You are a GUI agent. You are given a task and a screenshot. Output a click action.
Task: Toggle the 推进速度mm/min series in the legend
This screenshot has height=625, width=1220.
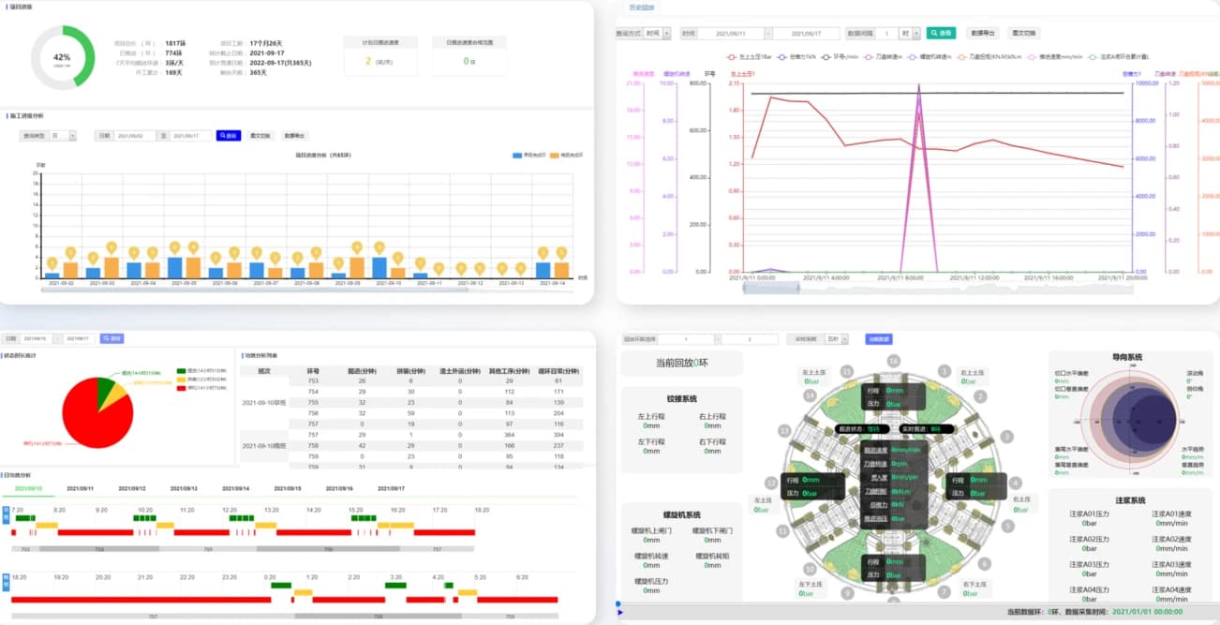tap(1055, 57)
